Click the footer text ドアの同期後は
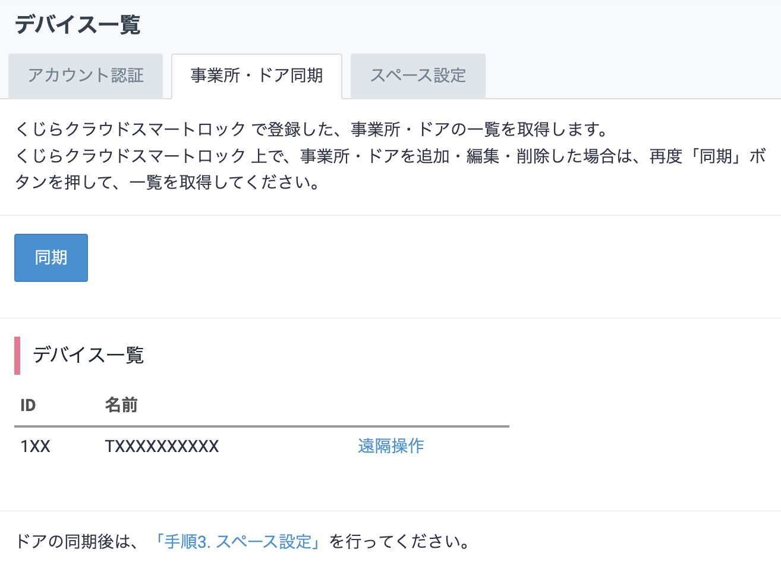 [x=77, y=542]
